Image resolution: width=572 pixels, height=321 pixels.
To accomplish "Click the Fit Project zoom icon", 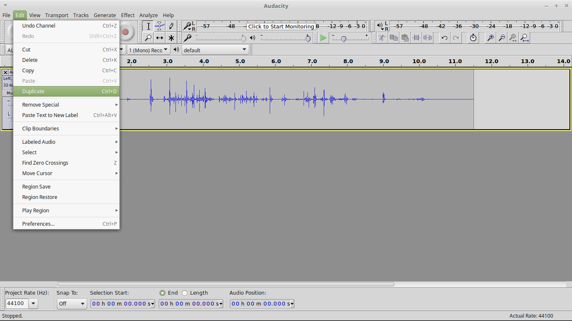I will [524, 38].
